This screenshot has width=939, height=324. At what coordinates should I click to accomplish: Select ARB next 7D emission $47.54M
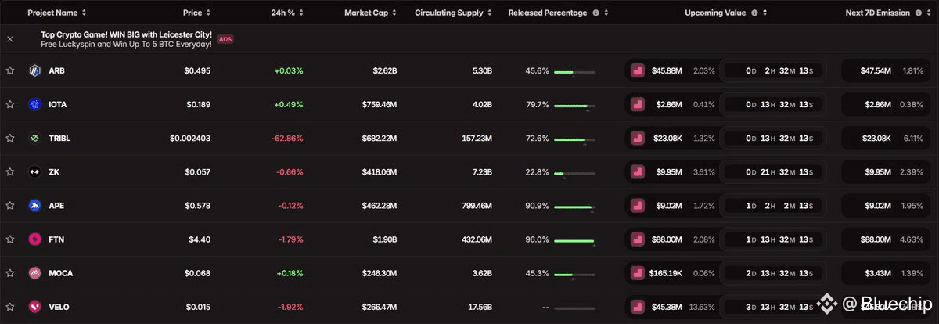click(876, 70)
